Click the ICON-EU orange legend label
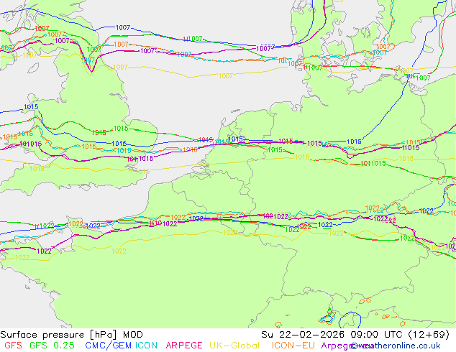The height and width of the screenshot is (352, 456). pos(293,346)
